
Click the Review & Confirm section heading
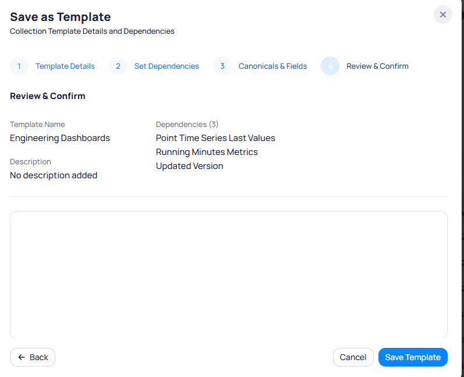tap(48, 96)
